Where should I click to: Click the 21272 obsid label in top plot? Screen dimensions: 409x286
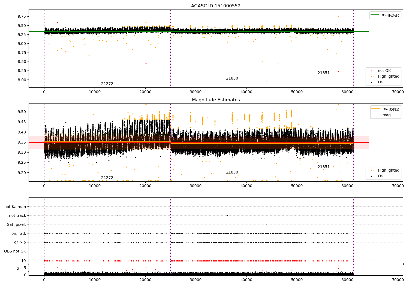click(x=107, y=84)
